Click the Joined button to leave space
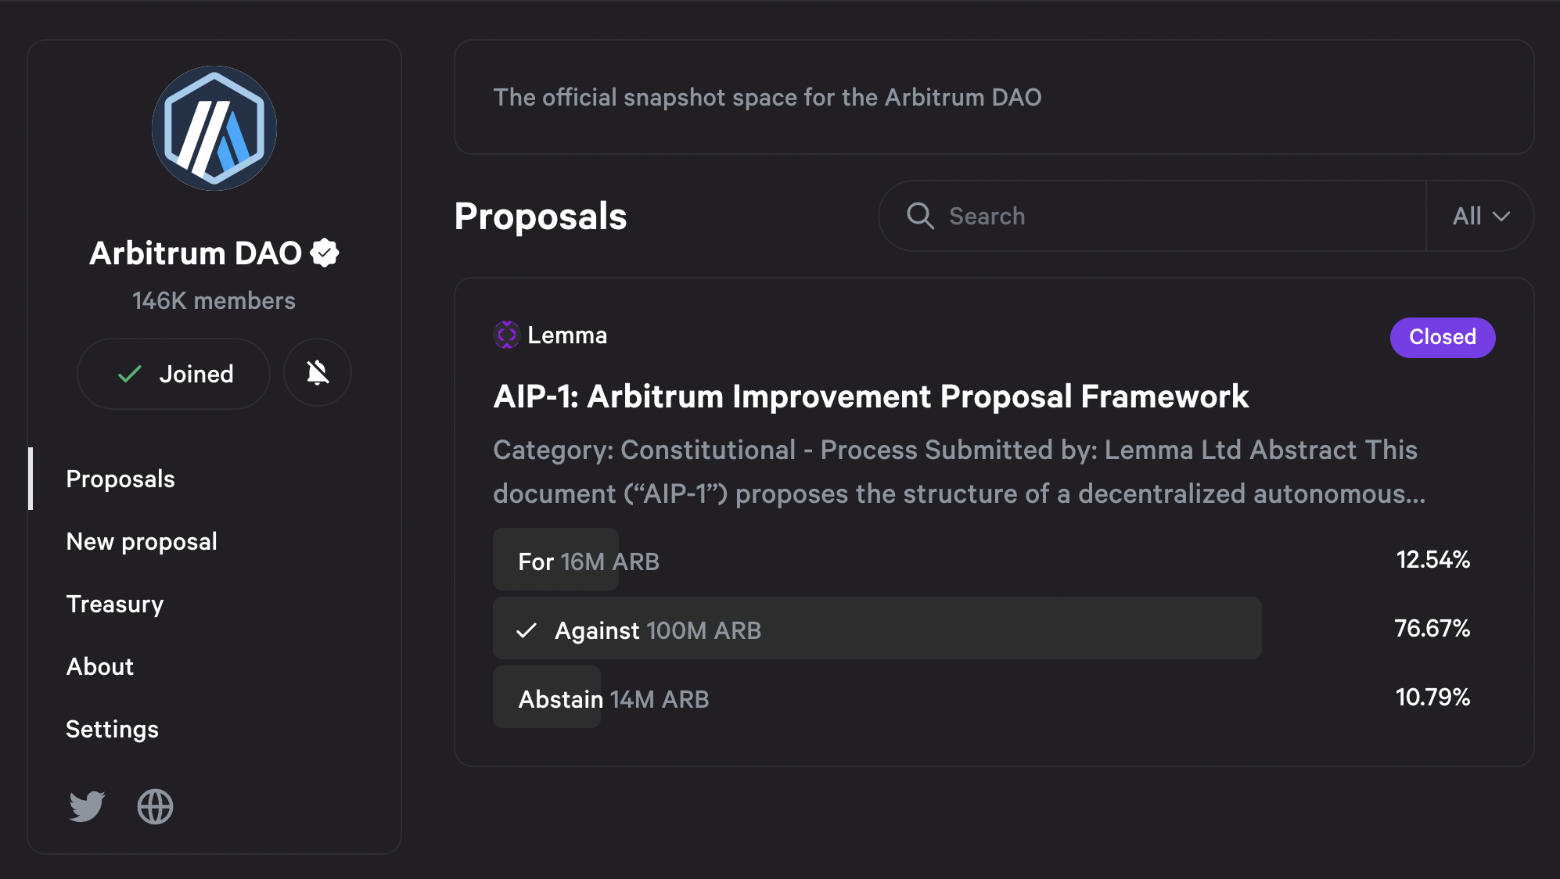 tap(174, 374)
